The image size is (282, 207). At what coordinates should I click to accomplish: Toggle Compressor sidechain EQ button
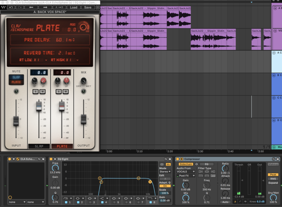(207, 164)
